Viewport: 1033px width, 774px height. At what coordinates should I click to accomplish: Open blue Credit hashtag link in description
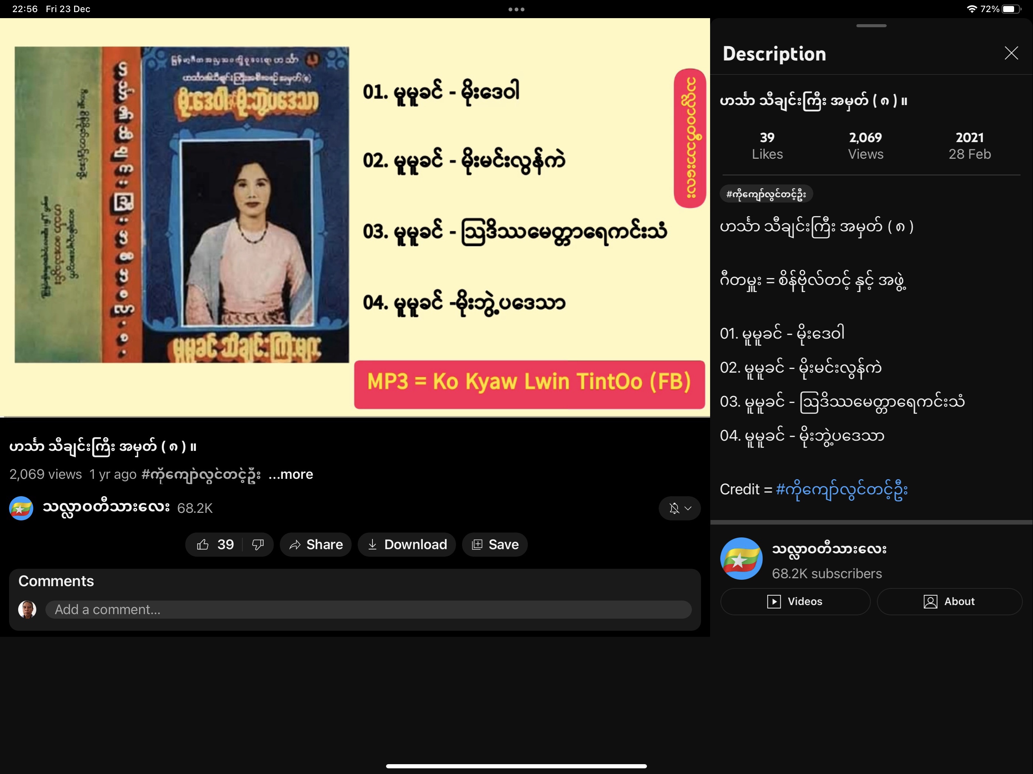842,490
